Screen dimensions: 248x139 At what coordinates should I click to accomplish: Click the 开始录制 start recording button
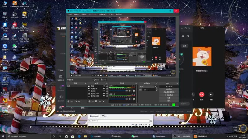click(x=169, y=89)
